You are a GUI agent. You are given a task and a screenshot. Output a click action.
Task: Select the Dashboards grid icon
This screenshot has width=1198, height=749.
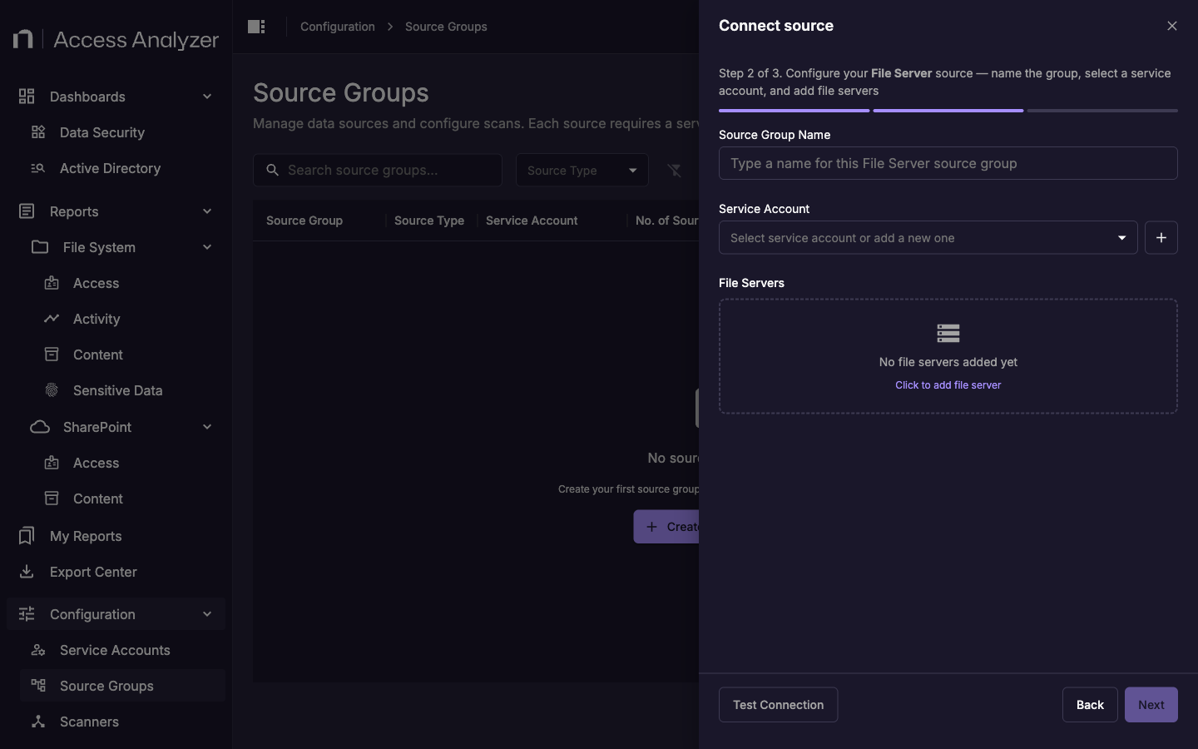click(x=26, y=97)
